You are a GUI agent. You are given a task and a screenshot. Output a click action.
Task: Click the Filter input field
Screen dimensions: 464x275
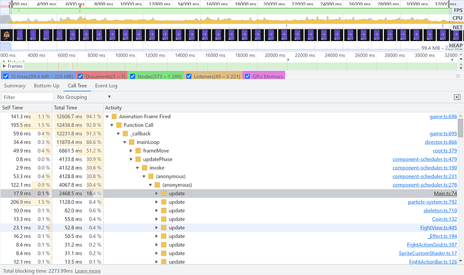[27, 97]
